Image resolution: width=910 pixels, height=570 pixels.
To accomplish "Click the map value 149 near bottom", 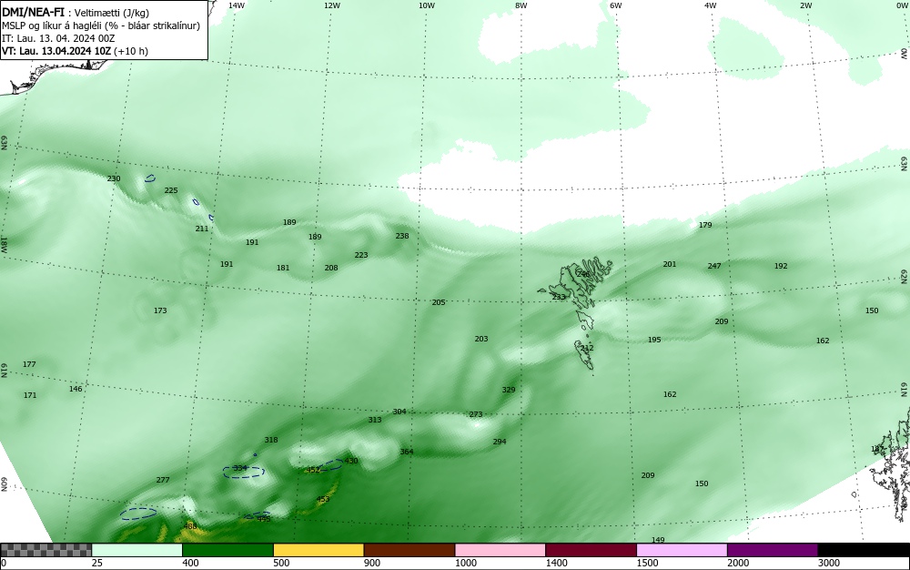I will click(658, 540).
